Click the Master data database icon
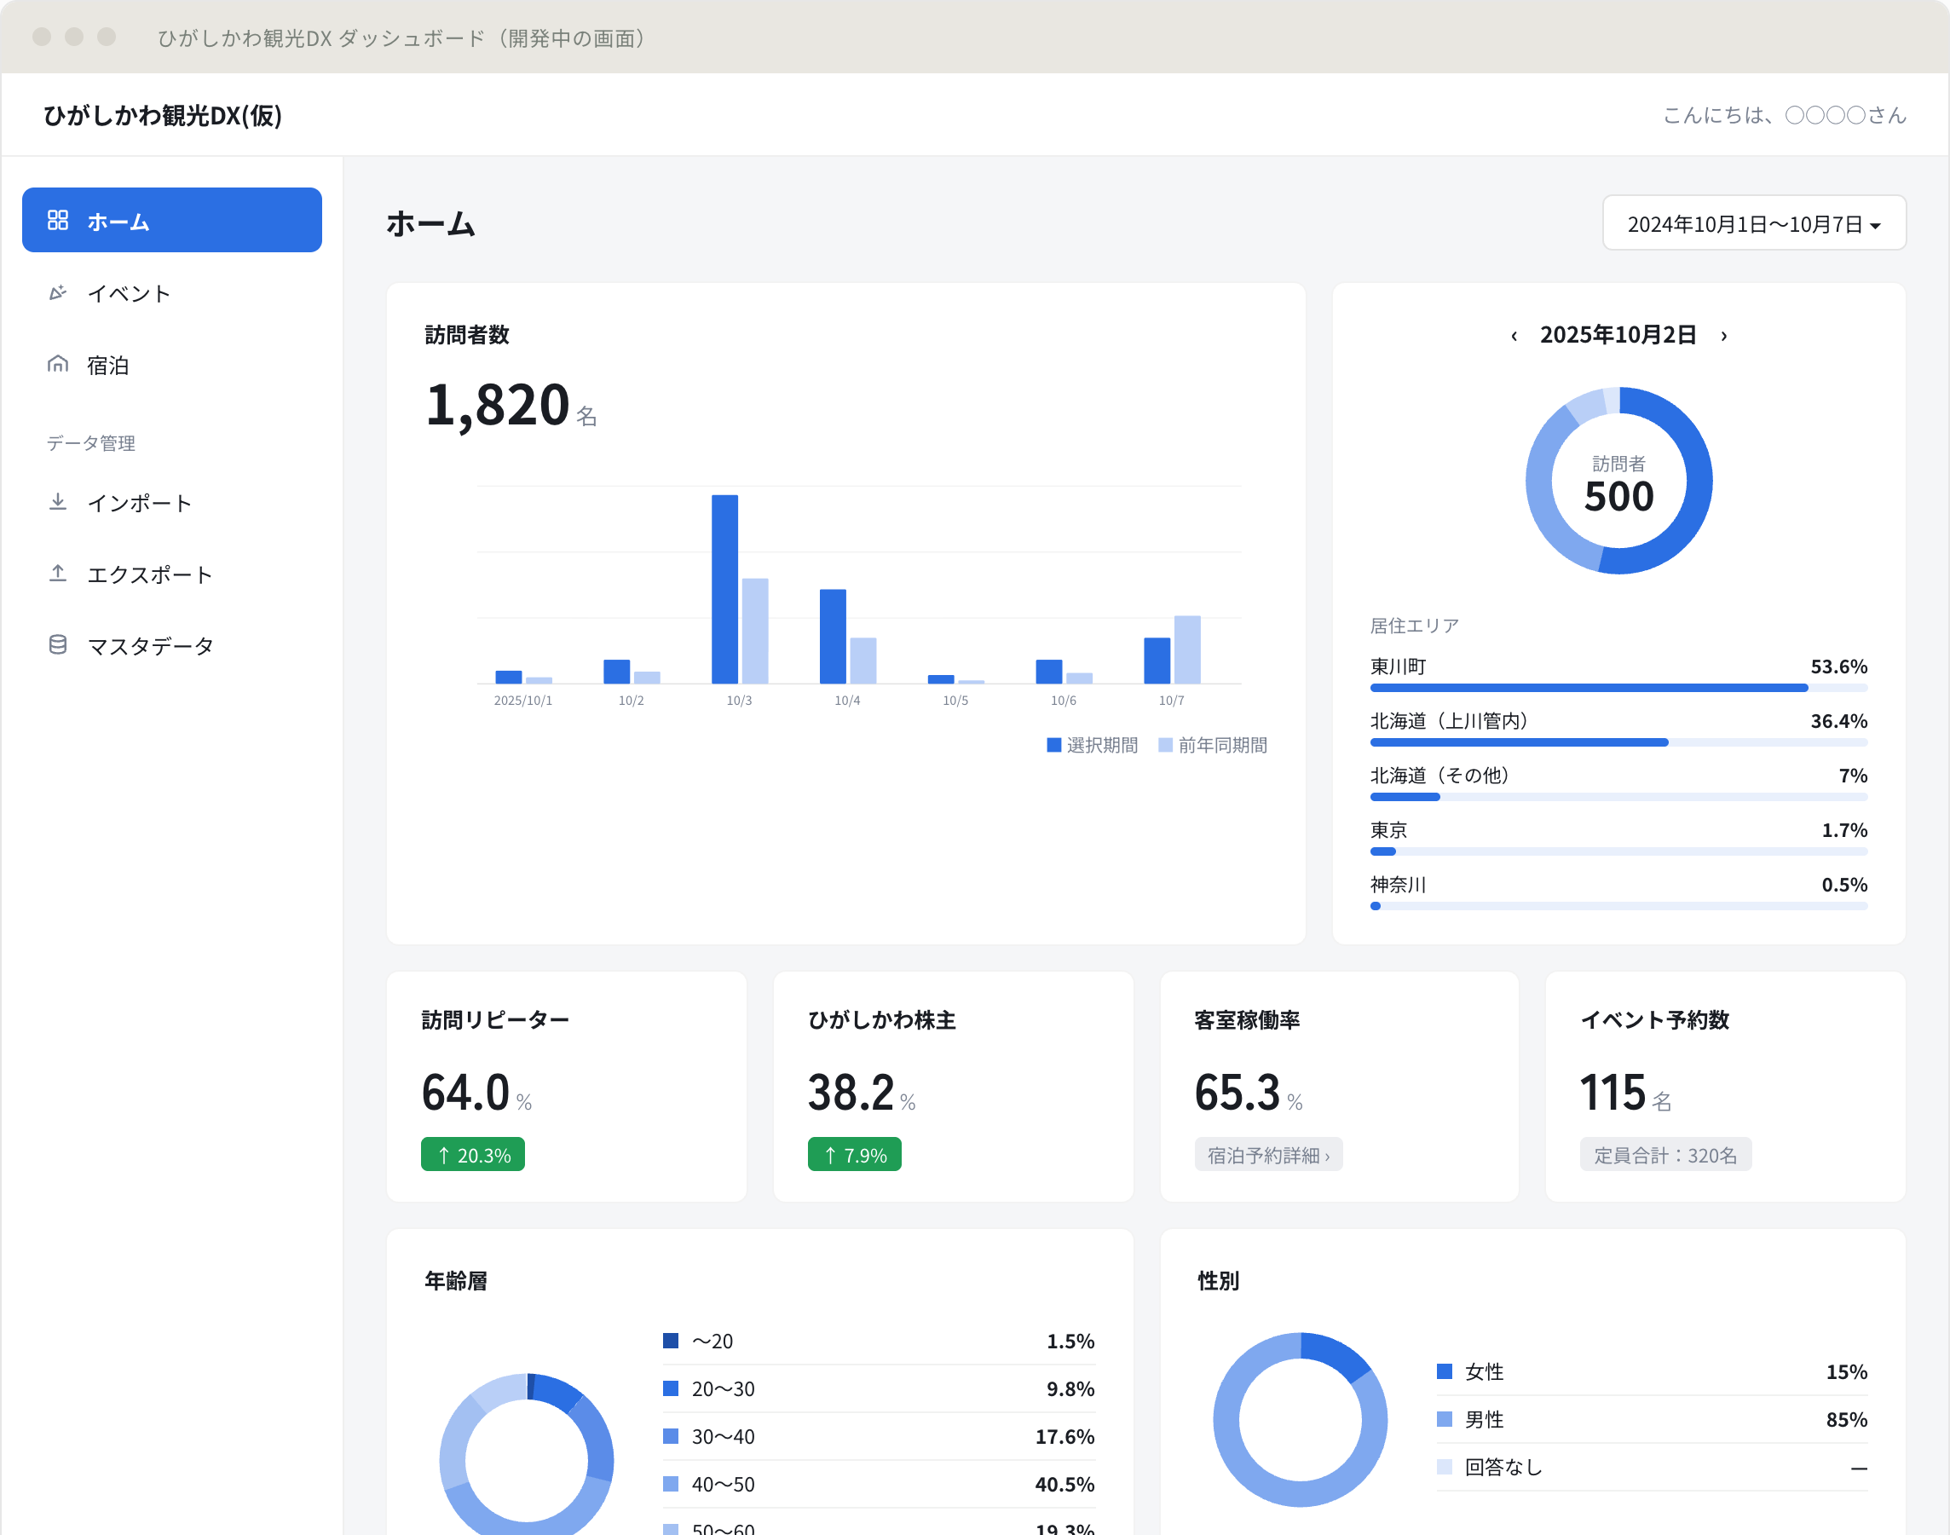The width and height of the screenshot is (1950, 1535). point(57,645)
